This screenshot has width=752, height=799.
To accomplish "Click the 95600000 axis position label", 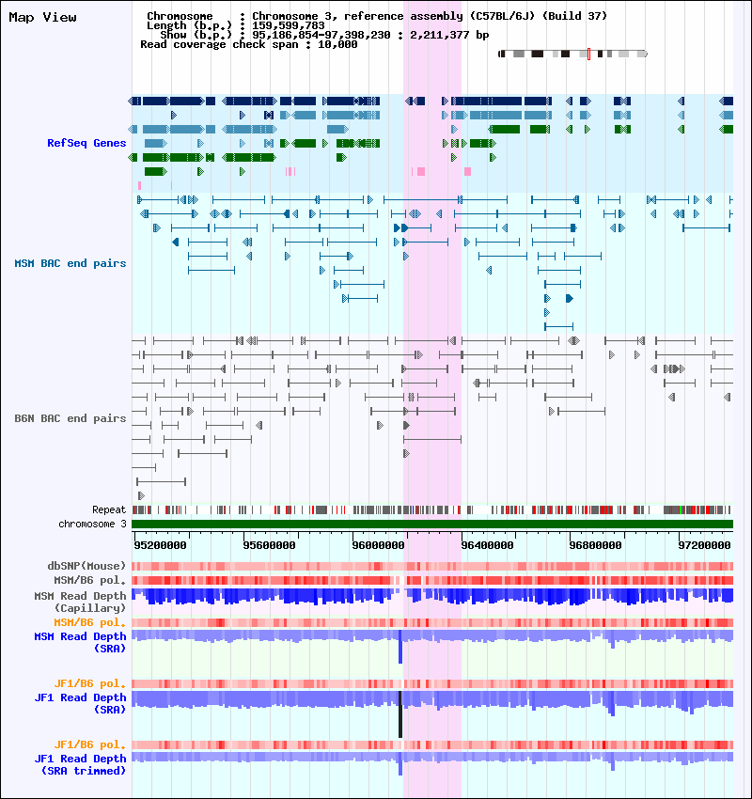I will [269, 545].
